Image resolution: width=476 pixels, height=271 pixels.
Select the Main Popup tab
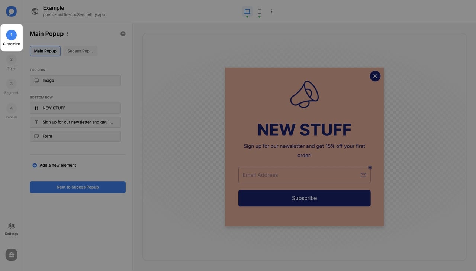coord(45,51)
